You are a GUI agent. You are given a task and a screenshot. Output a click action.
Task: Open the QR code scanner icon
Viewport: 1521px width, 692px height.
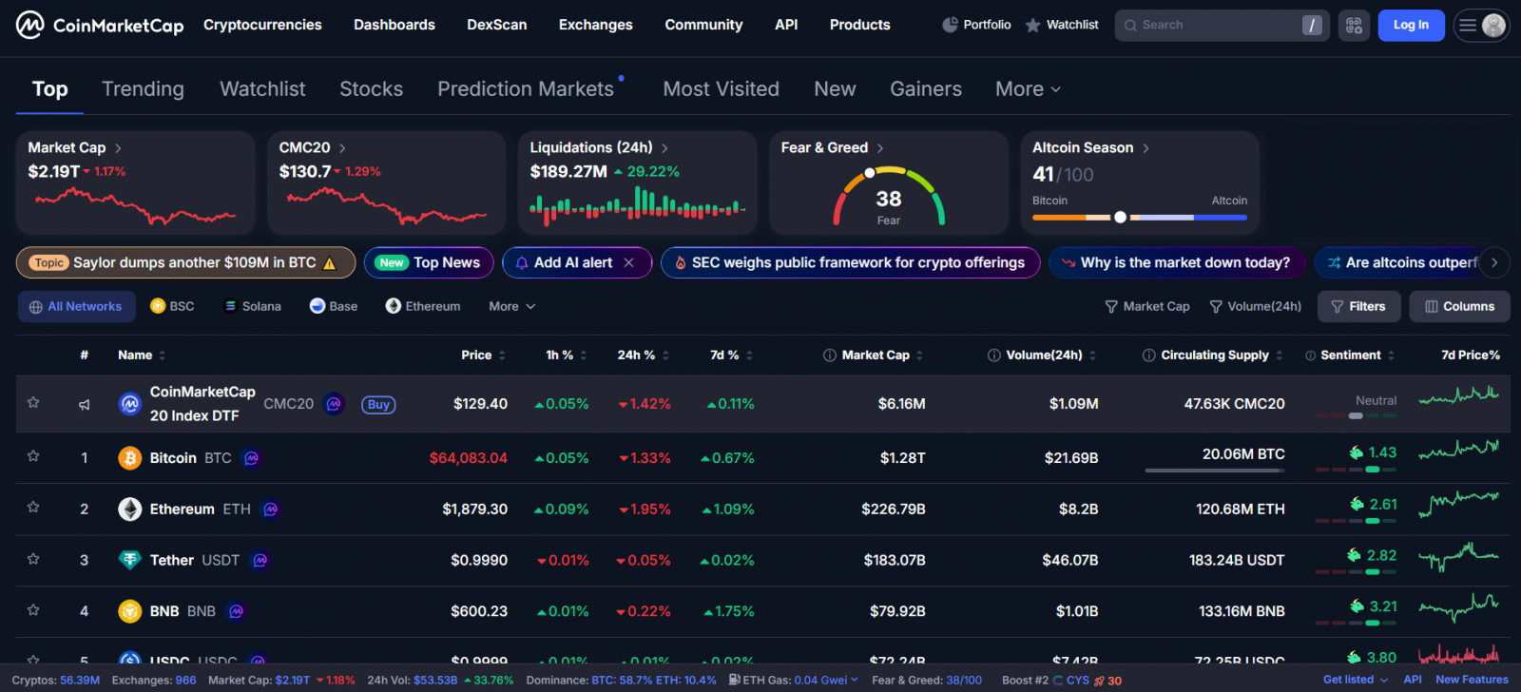coord(1354,26)
